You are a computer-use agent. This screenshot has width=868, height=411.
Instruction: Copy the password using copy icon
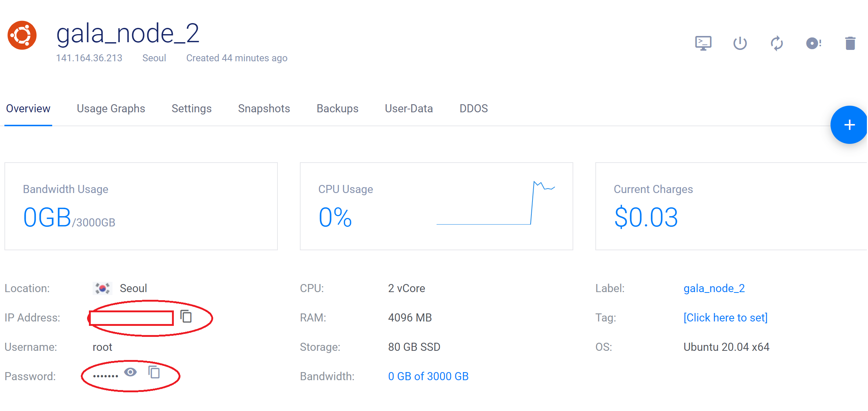click(x=154, y=372)
